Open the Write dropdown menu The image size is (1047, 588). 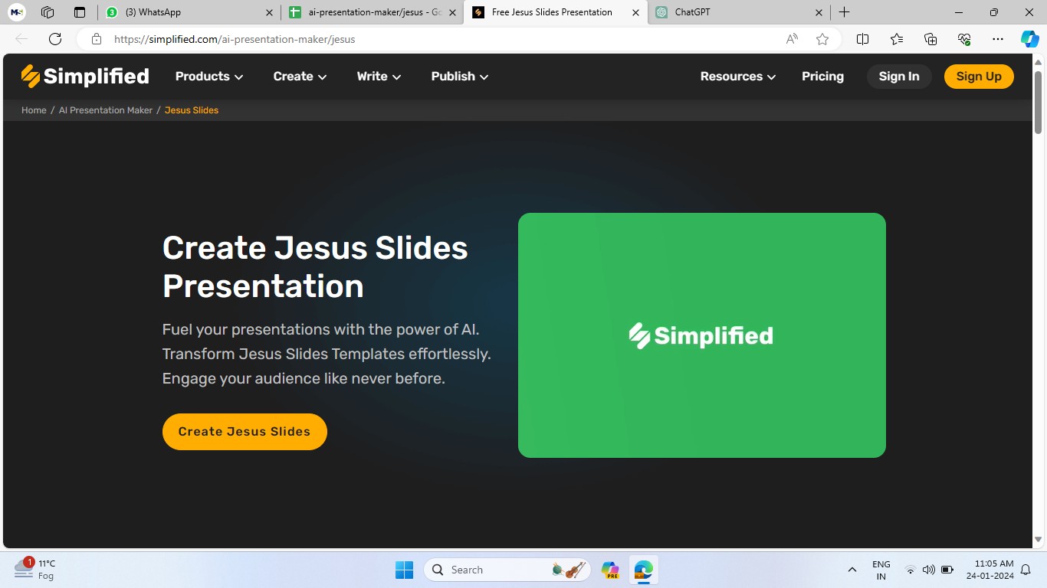point(379,77)
